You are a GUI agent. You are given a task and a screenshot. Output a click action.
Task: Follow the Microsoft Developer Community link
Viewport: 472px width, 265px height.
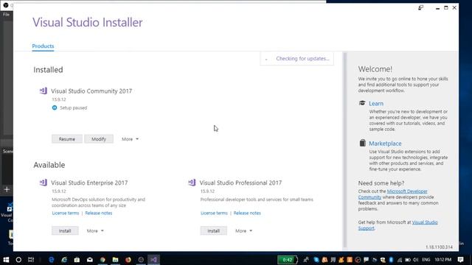click(x=392, y=194)
